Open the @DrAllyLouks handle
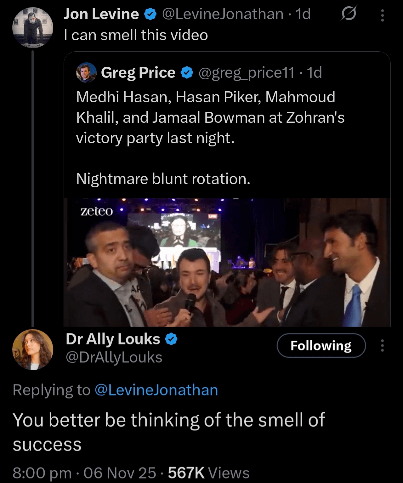This screenshot has width=403, height=483. click(x=114, y=357)
